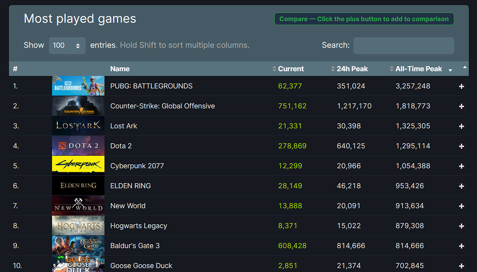Add Goose Goose Duck to comparison
The width and height of the screenshot is (477, 272).
point(461,265)
